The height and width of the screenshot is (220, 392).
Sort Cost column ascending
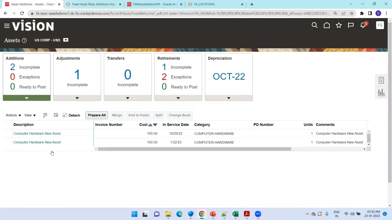point(150,125)
